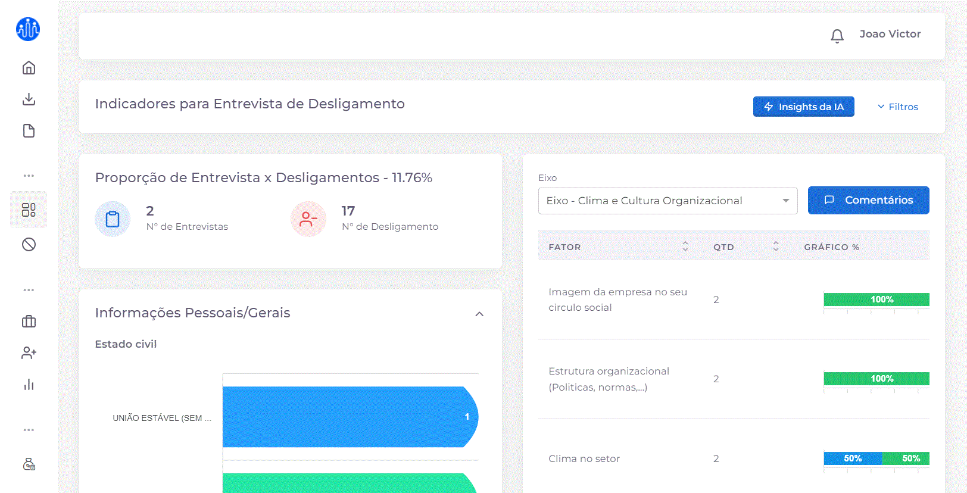Click the Informações Pessoais/Gerais title
The height and width of the screenshot is (493, 967).
click(x=192, y=313)
